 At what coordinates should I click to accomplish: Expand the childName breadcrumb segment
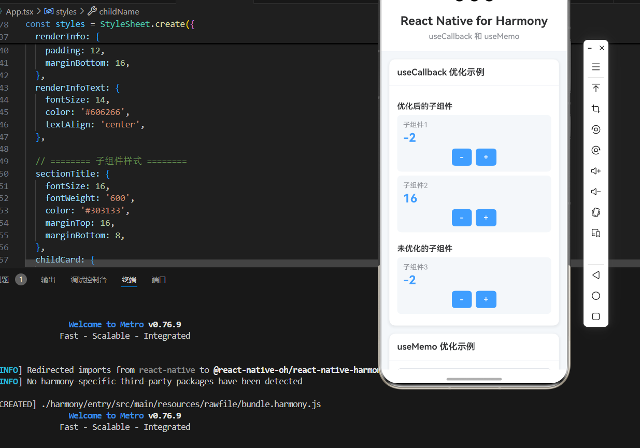(119, 11)
